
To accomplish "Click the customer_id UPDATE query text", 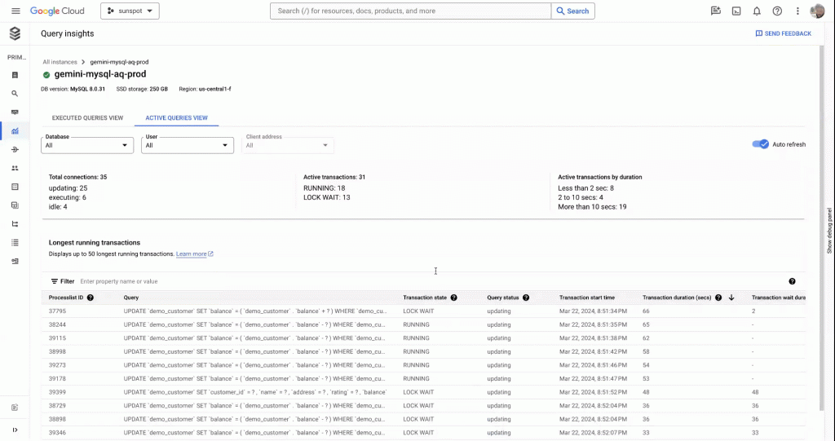I will (255, 392).
